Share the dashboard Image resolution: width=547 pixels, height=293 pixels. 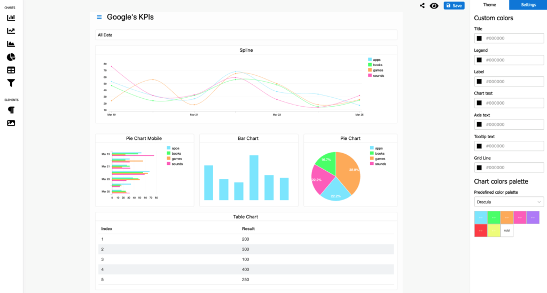(x=422, y=5)
